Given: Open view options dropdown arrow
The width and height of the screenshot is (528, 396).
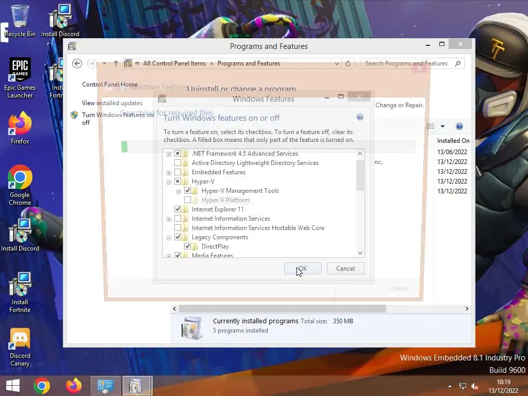Looking at the screenshot, I should [442, 126].
